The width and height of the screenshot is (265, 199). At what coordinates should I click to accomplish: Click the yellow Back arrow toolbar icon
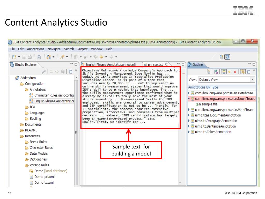[x=101, y=57]
